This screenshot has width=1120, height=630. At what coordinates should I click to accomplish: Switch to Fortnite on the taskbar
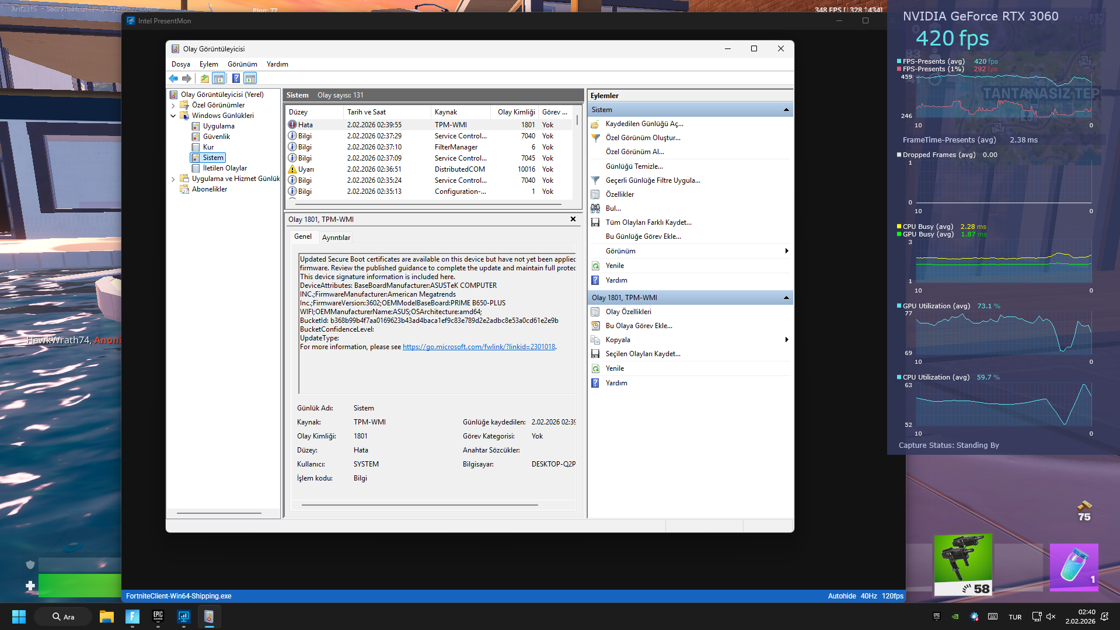click(x=132, y=617)
